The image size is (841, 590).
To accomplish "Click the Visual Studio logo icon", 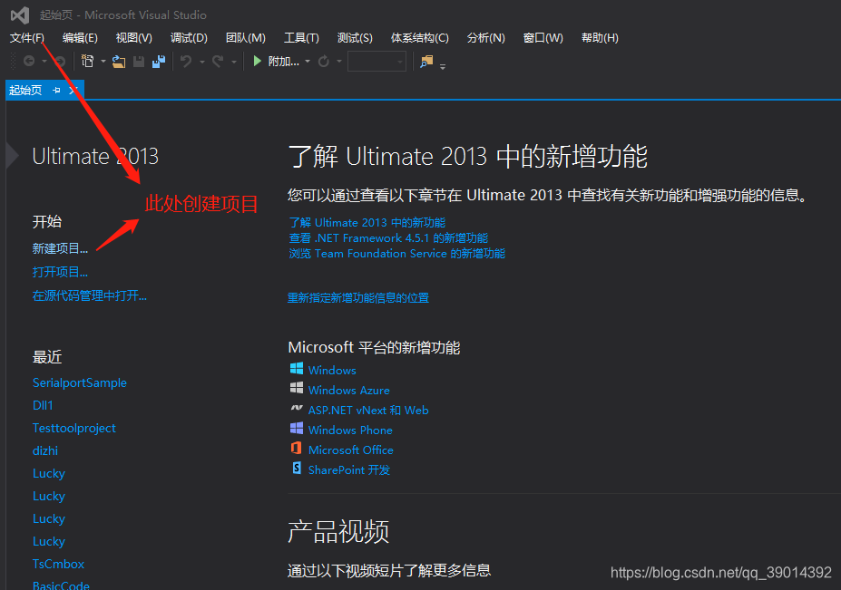I will tap(20, 15).
